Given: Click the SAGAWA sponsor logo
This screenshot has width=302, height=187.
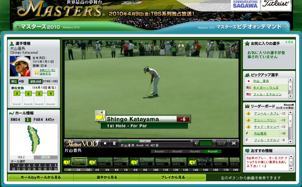Looking at the screenshot, I should (245, 5).
